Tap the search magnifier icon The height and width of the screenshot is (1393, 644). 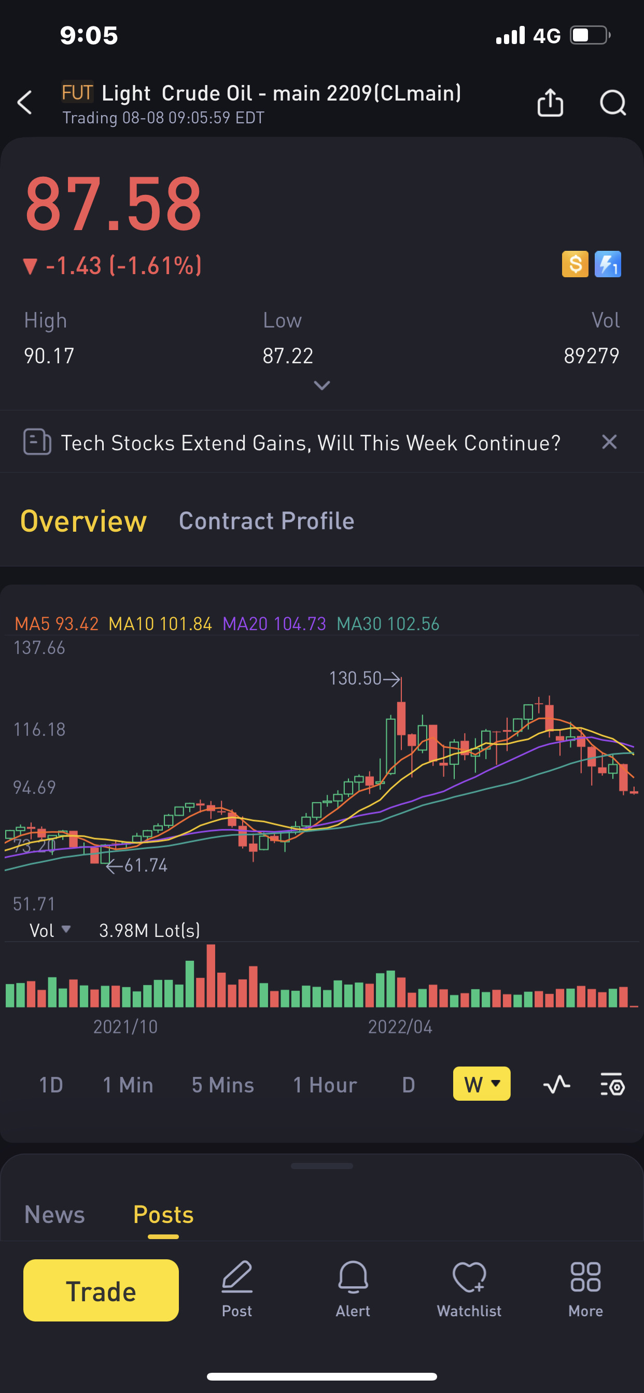click(612, 103)
